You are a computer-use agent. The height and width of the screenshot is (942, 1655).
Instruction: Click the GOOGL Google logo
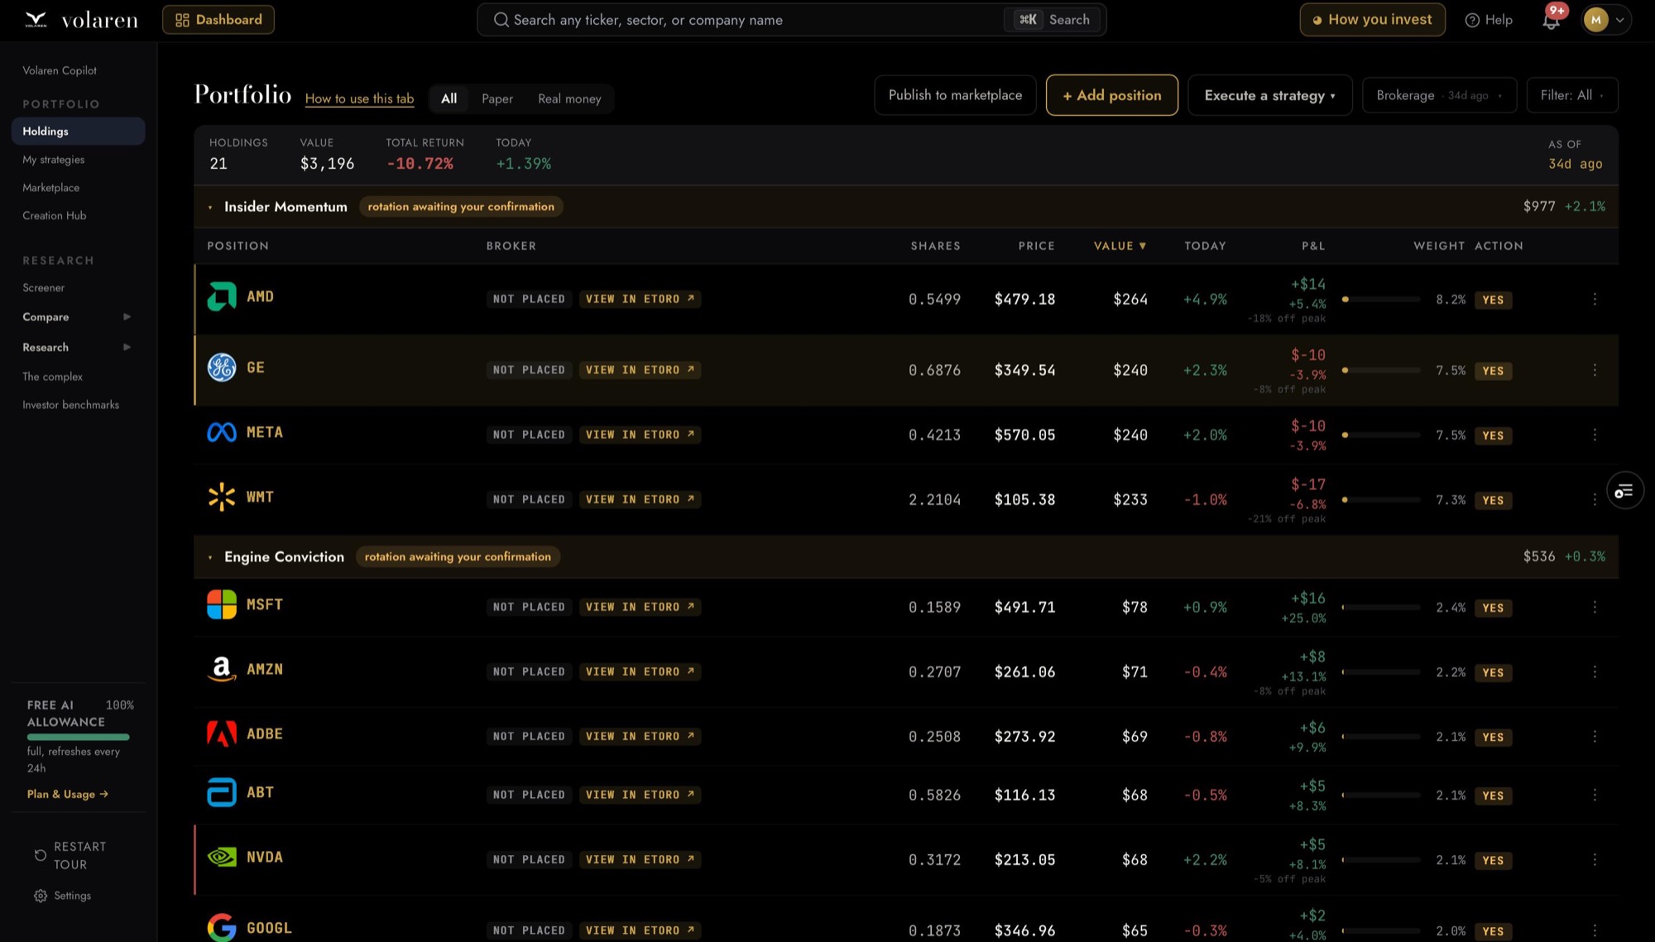pos(221,928)
